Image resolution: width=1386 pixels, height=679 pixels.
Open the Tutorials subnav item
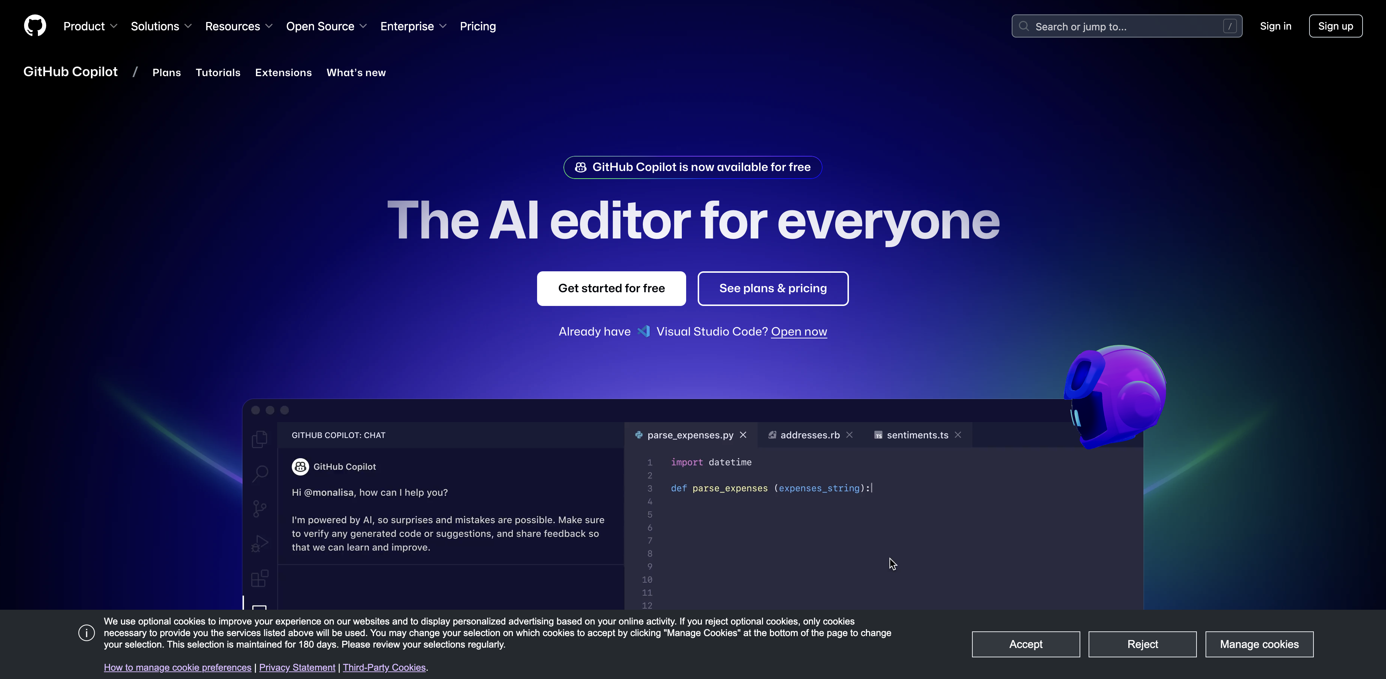click(x=218, y=73)
